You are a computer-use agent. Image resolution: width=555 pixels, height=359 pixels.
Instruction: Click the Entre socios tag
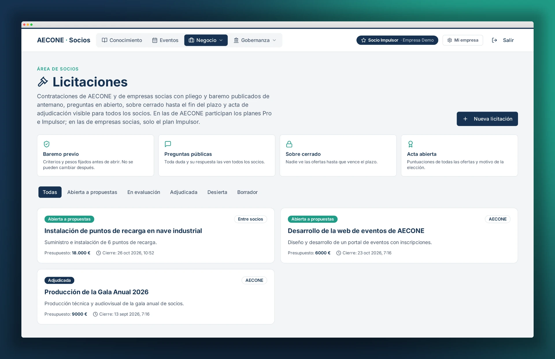[250, 219]
